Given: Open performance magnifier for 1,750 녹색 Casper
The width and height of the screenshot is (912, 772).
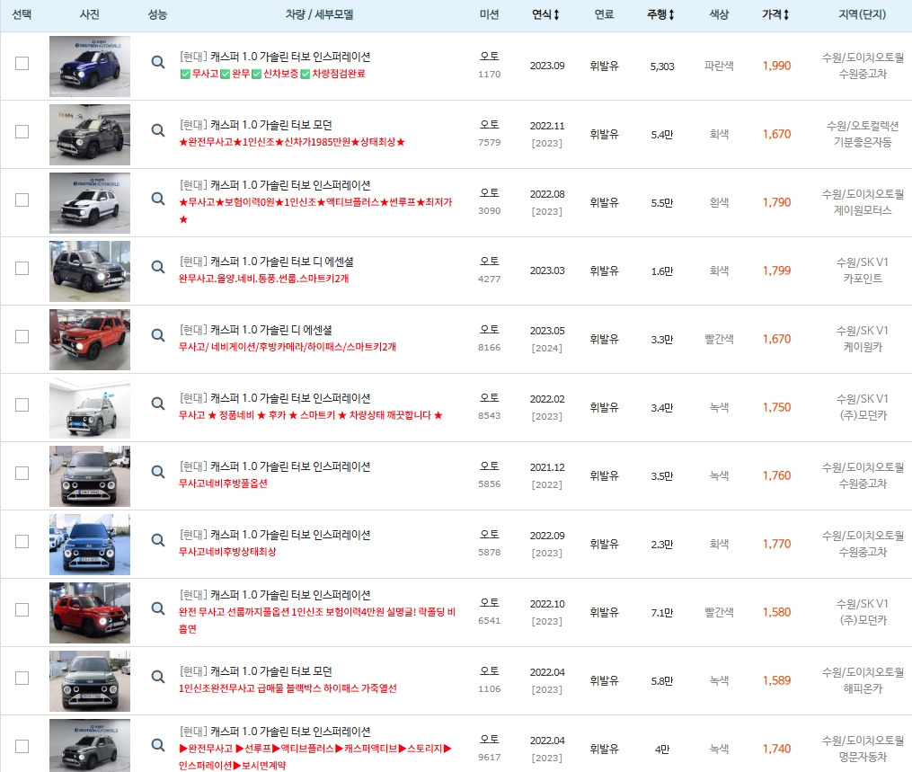Looking at the screenshot, I should (x=157, y=404).
